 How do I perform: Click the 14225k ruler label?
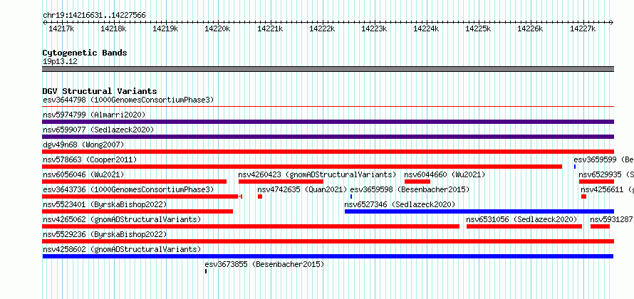(x=478, y=28)
